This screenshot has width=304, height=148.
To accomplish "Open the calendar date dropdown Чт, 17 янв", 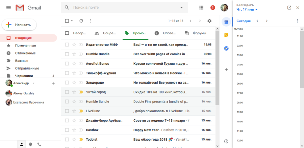I will (247, 9).
